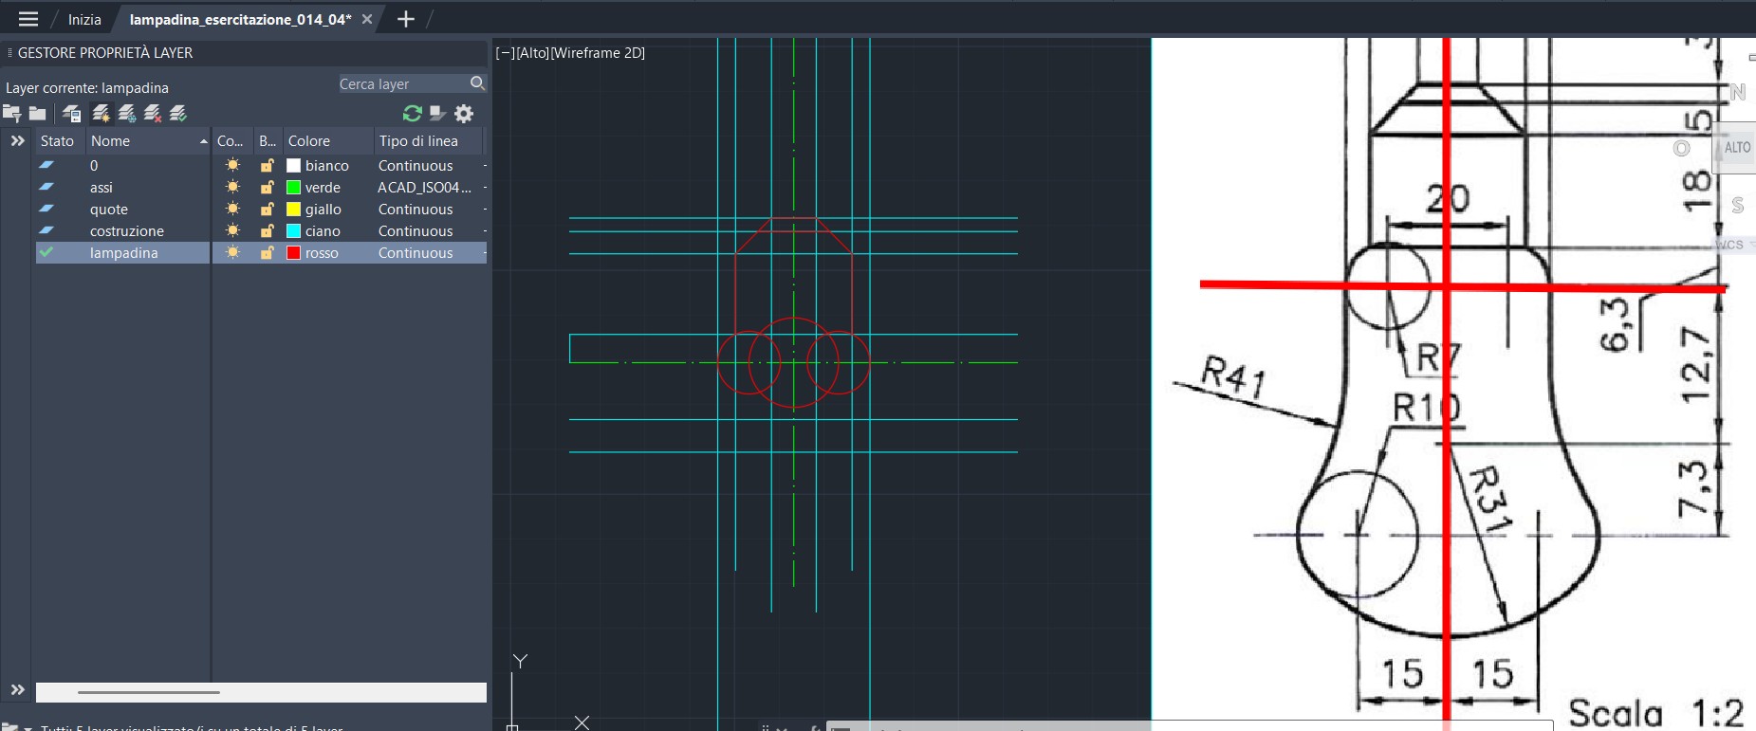This screenshot has width=1756, height=731.
Task: Refresh the layer list
Action: 412,114
